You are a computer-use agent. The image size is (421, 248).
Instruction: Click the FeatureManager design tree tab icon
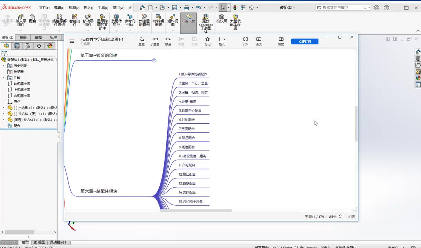pos(6,46)
